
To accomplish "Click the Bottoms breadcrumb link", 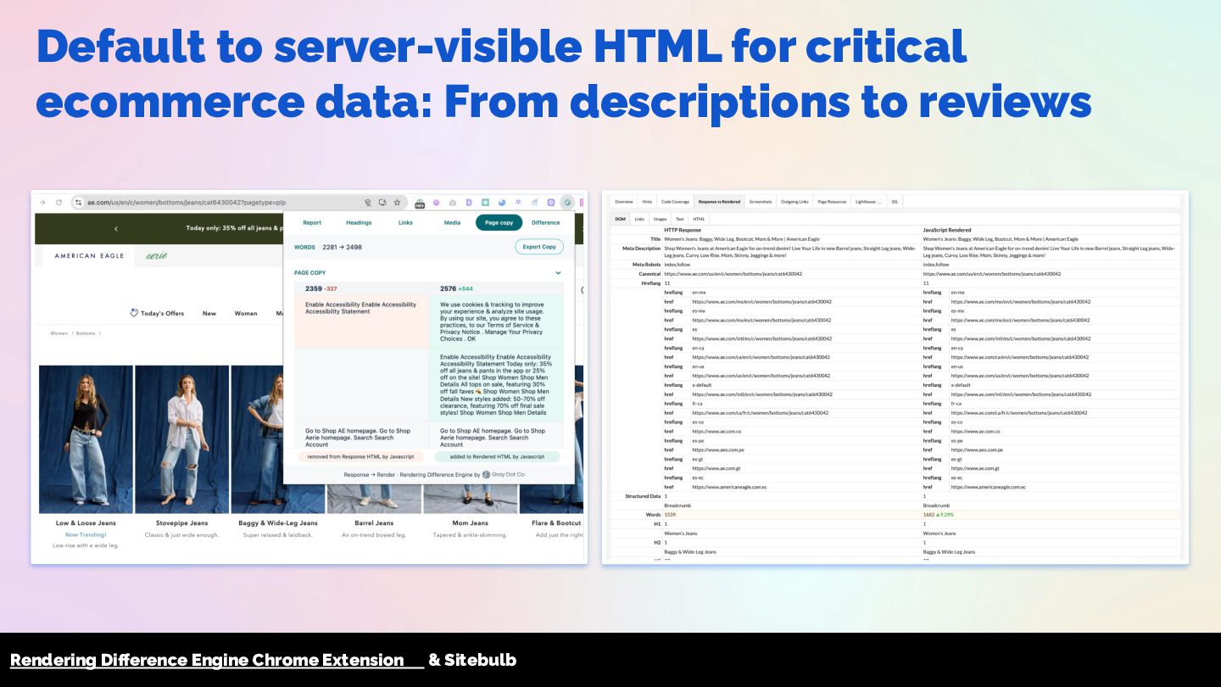I will pyautogui.click(x=86, y=333).
